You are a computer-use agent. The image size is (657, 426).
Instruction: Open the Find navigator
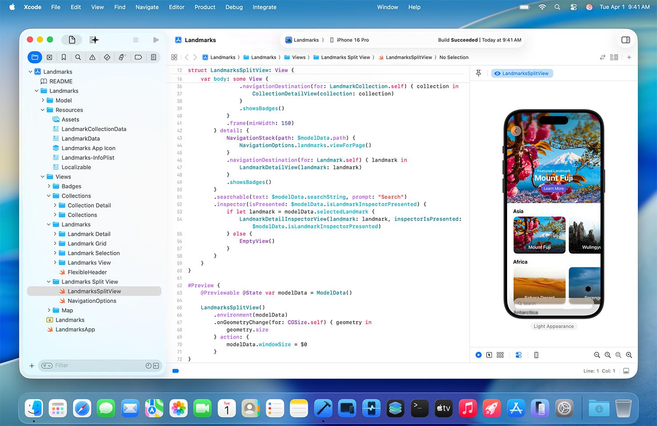(x=78, y=57)
